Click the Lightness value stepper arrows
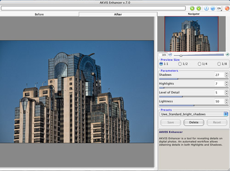This screenshot has height=171, width=230. tap(227, 101)
